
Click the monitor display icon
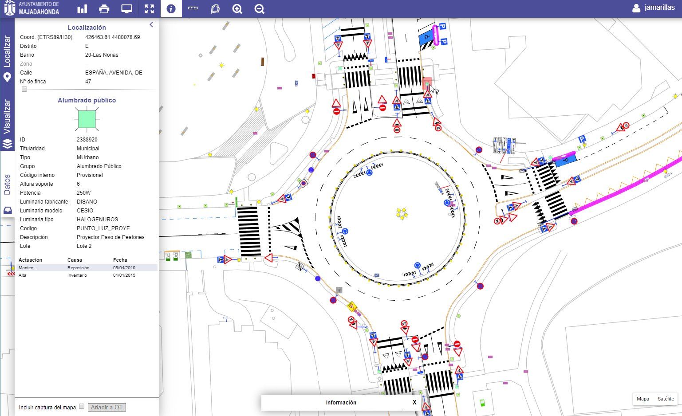coord(126,9)
